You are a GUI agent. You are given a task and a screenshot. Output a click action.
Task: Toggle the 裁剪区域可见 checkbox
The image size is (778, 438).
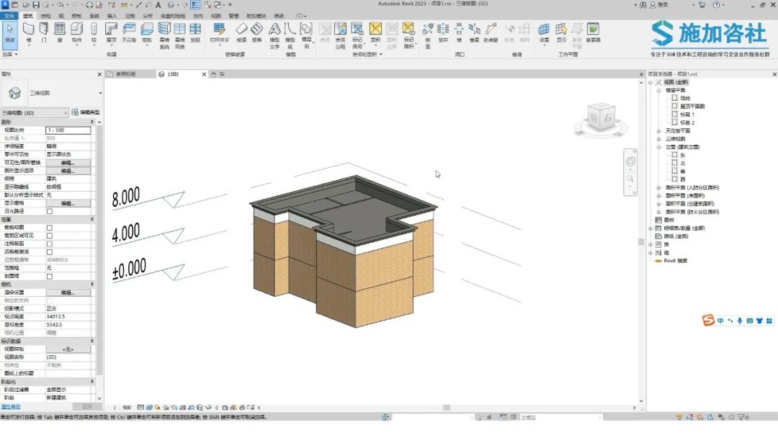(50, 236)
